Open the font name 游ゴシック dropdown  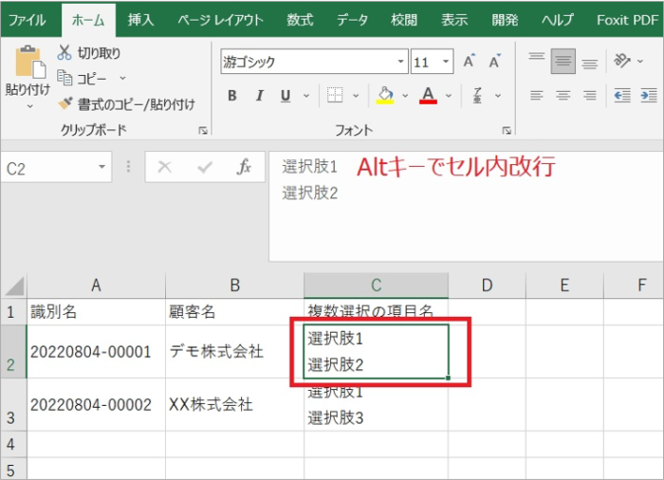pyautogui.click(x=400, y=62)
